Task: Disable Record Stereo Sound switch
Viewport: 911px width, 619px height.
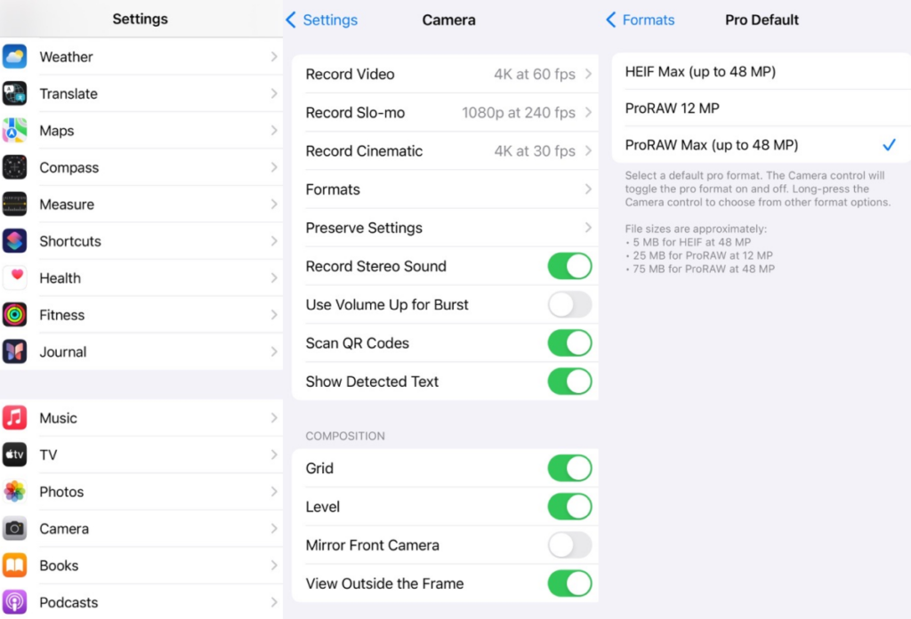Action: click(569, 266)
